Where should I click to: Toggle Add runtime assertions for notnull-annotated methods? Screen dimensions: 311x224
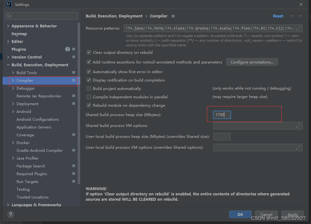click(x=89, y=62)
